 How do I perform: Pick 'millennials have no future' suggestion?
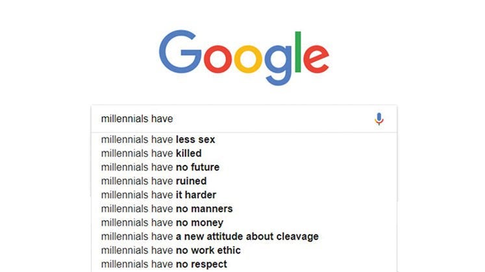160,167
